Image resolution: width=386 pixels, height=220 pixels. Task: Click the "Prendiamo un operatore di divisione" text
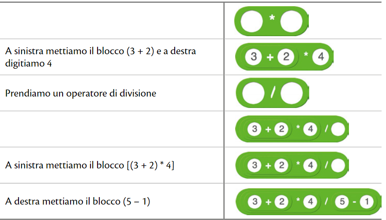click(81, 93)
